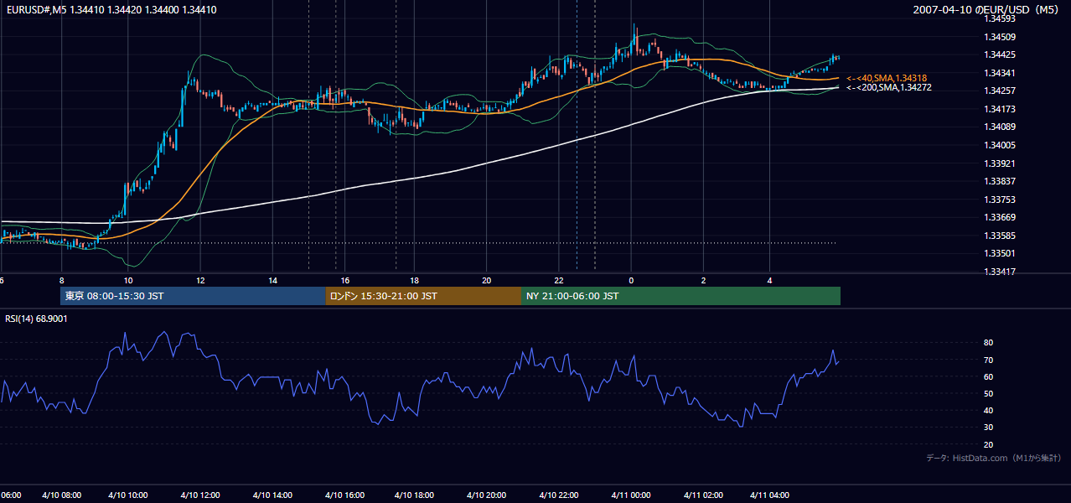Click price axis label 1.33837
The height and width of the screenshot is (503, 1071).
coord(1000,181)
